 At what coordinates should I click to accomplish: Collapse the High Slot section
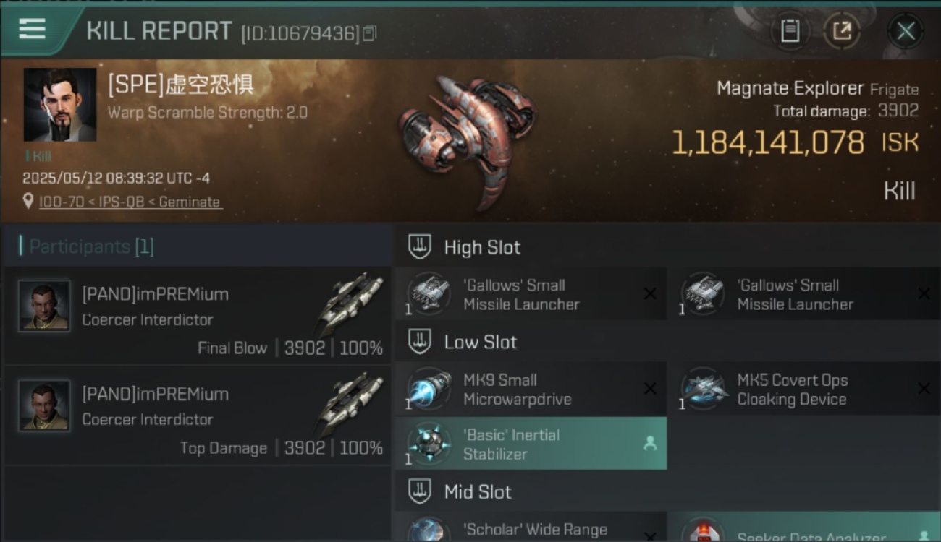(420, 247)
